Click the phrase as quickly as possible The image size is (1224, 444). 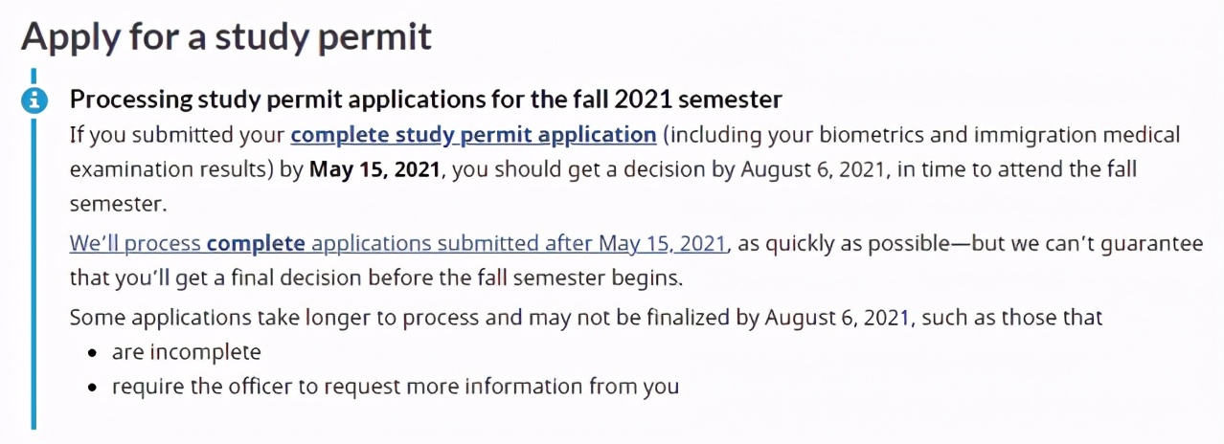pyautogui.click(x=849, y=243)
